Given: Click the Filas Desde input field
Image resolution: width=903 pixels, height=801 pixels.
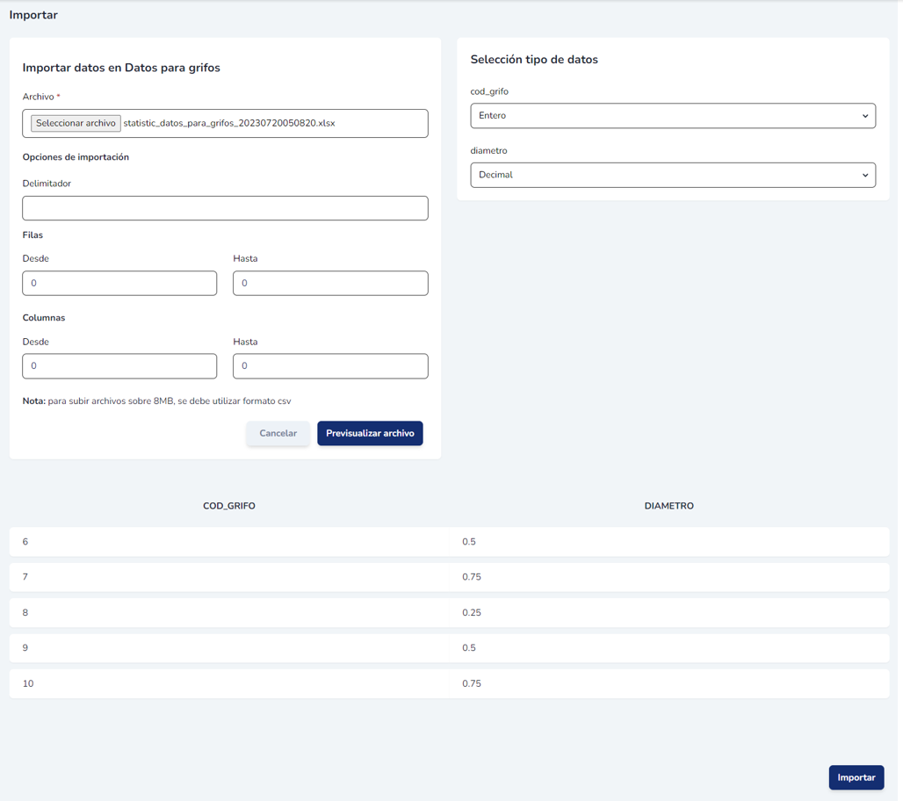Looking at the screenshot, I should [119, 284].
